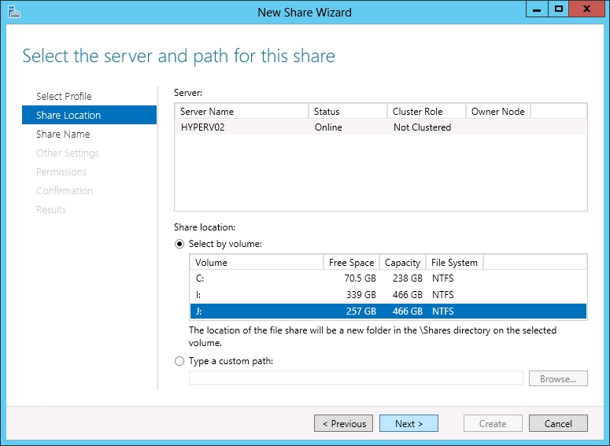
Task: Select the 'Select by volume' radio button
Action: (x=179, y=244)
